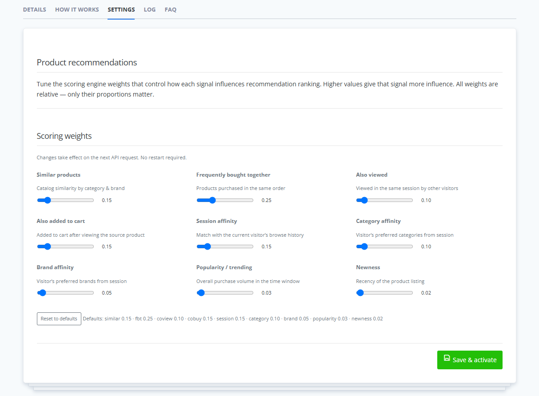Switch to the How It Works tab

77,9
